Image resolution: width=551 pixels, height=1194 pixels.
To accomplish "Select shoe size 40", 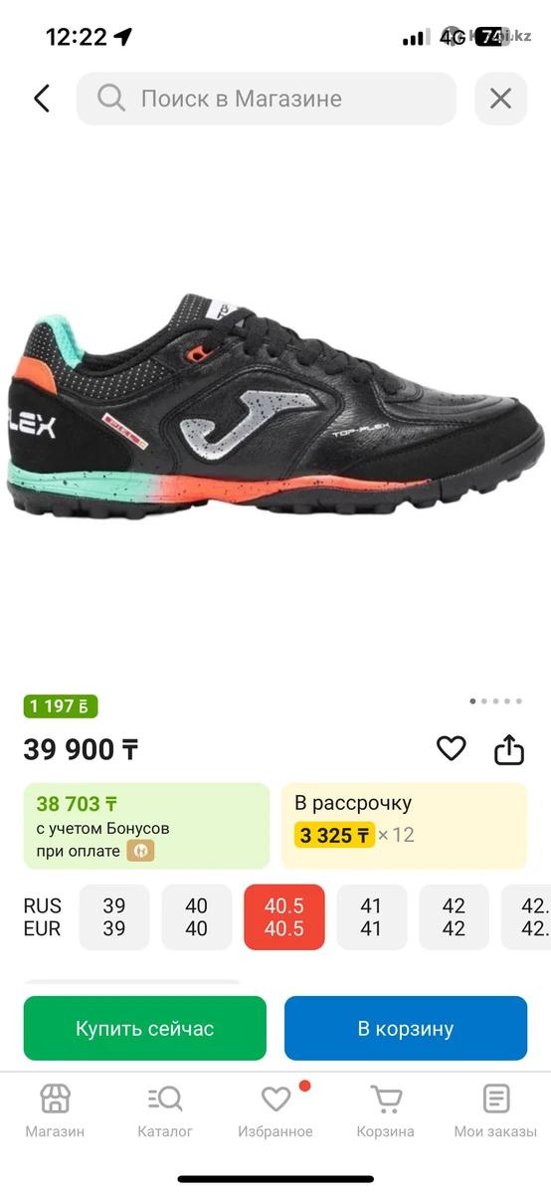I will pos(197,917).
